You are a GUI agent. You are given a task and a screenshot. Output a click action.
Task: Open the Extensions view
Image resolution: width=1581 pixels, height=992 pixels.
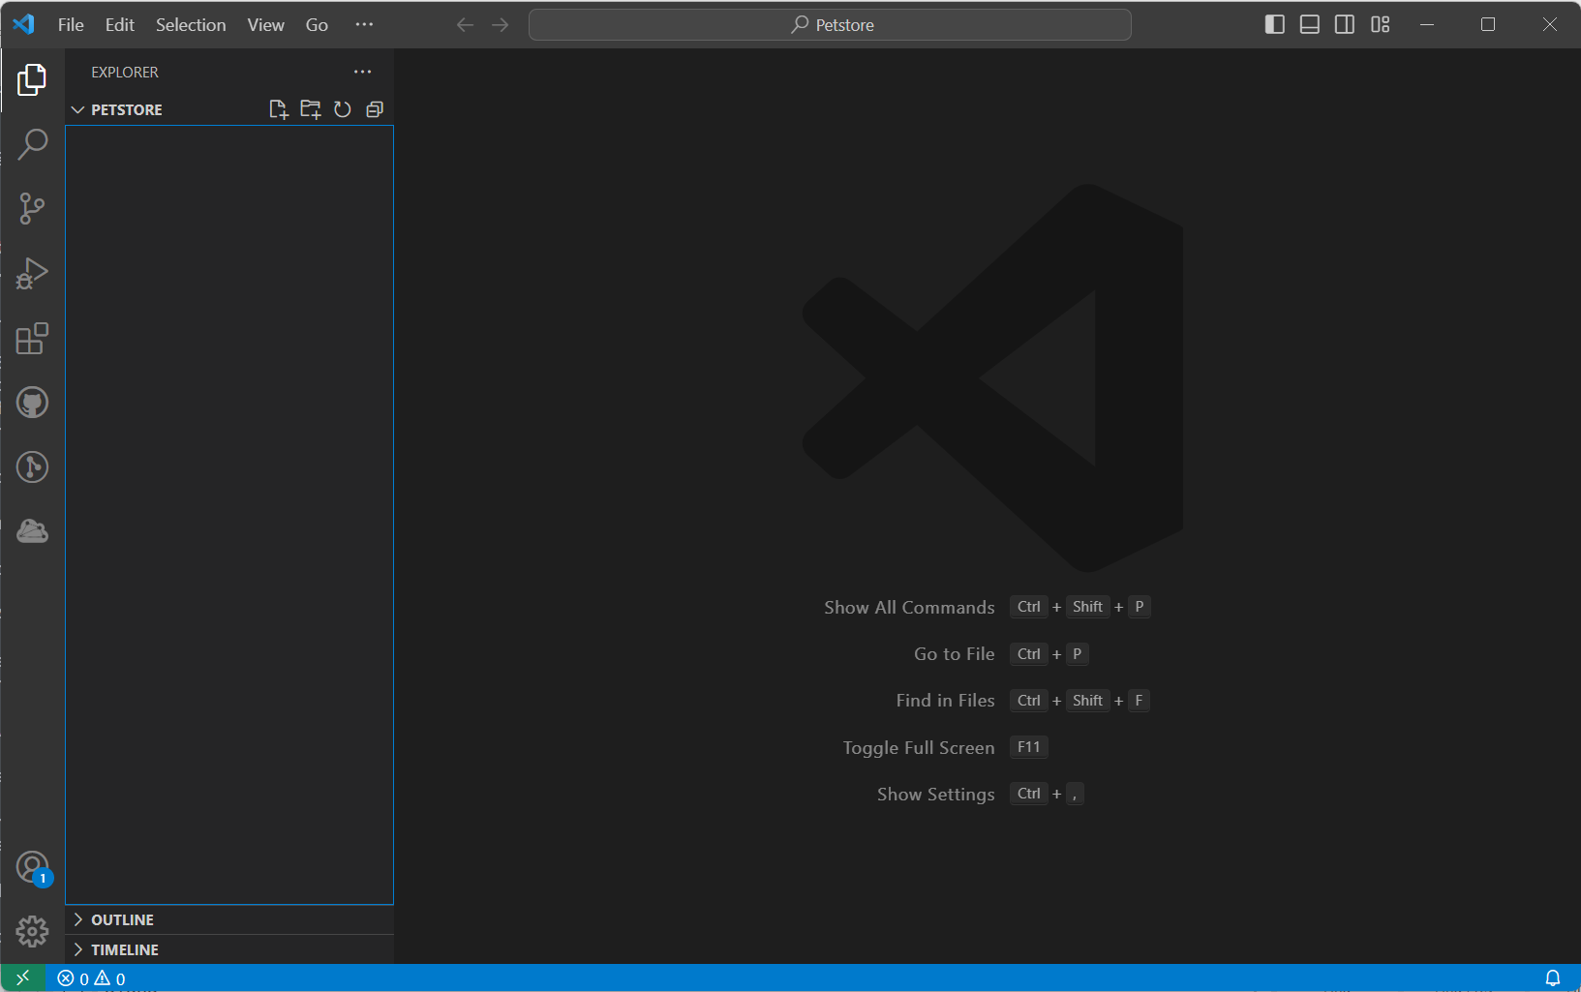tap(32, 339)
